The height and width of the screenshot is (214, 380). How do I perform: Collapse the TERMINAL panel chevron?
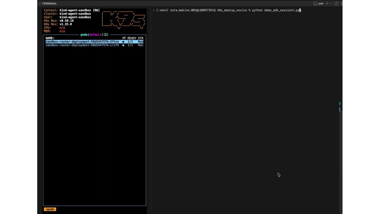click(40, 3)
